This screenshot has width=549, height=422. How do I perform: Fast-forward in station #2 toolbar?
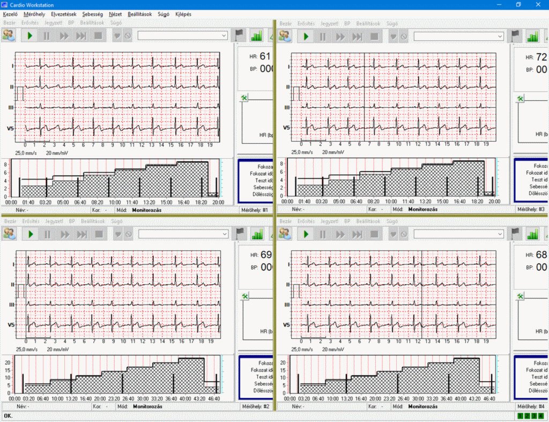(x=65, y=234)
